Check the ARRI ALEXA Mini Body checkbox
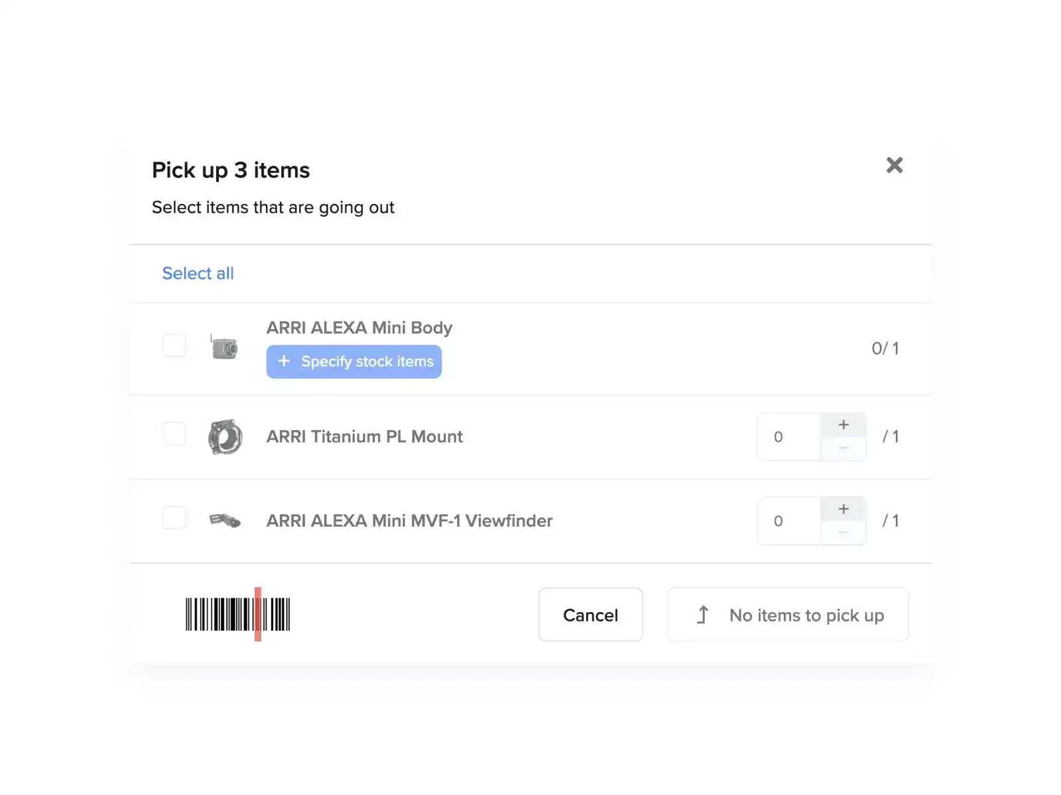The width and height of the screenshot is (1061, 795). point(174,345)
